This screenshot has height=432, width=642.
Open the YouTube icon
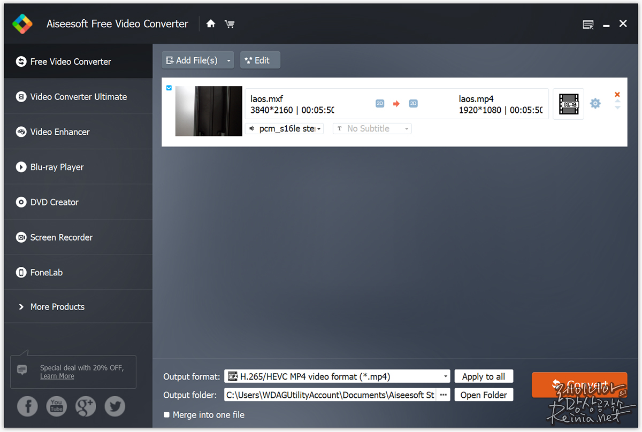(x=57, y=406)
